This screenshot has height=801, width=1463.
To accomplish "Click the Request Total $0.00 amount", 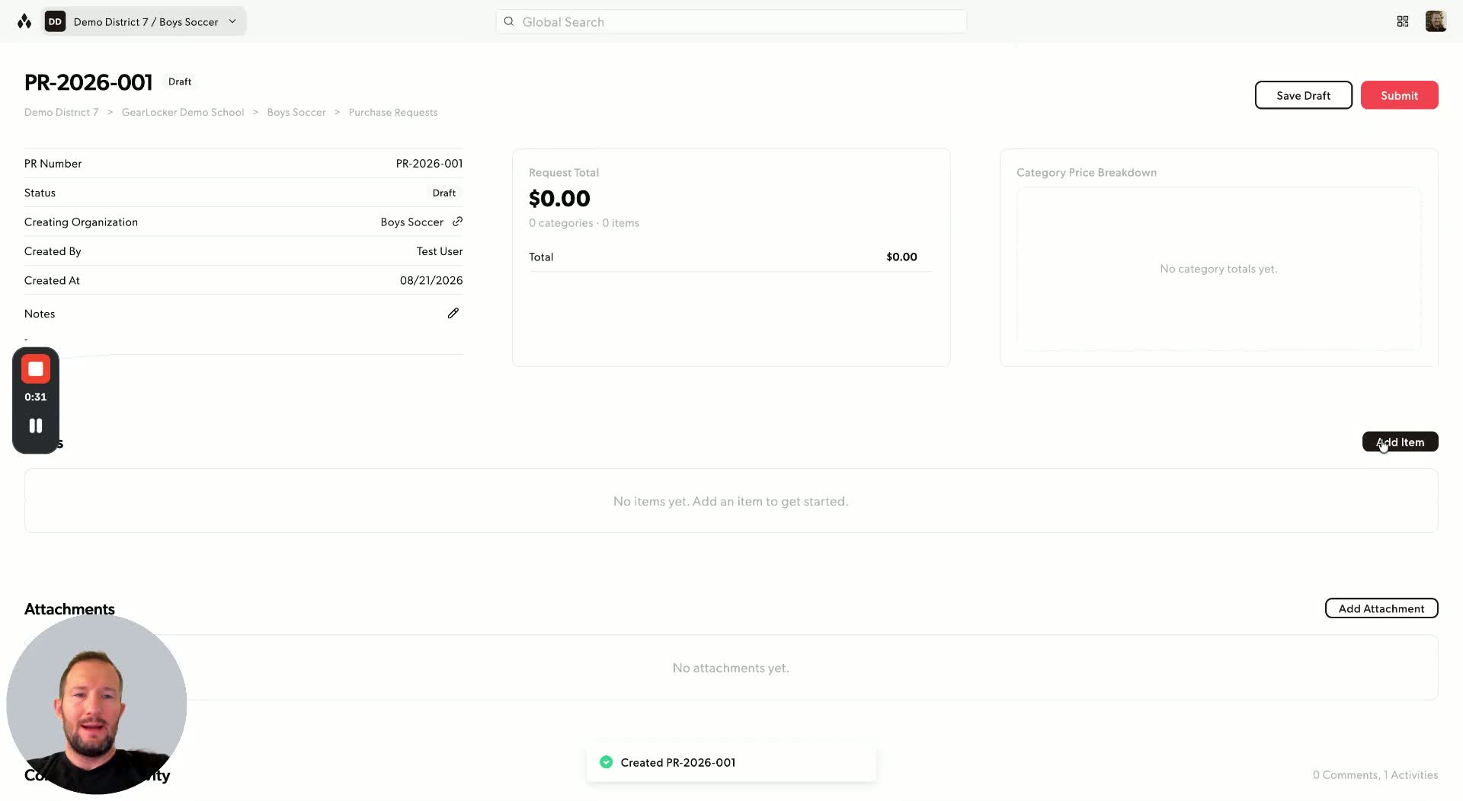I will click(x=559, y=198).
